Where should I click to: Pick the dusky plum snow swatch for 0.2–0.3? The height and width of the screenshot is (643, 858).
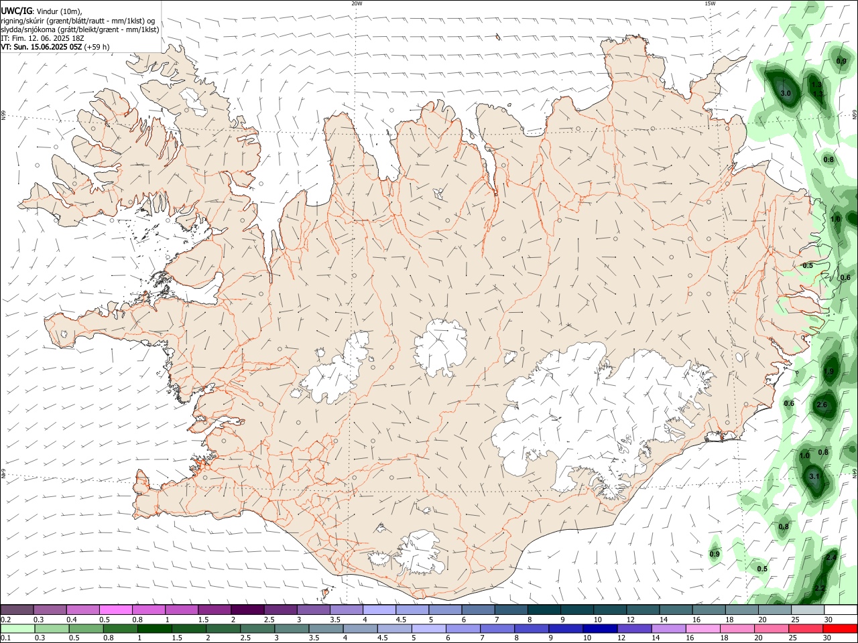pos(17,610)
